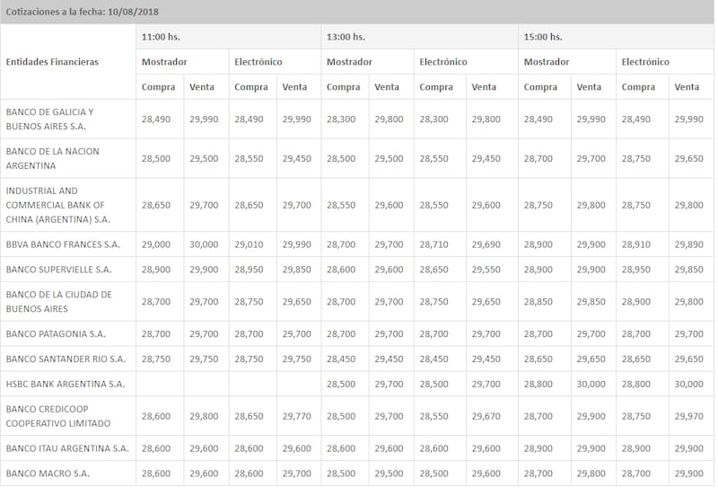The height and width of the screenshot is (496, 718).
Task: Select the Banco Patagonia S.A. row name
Action: (56, 333)
